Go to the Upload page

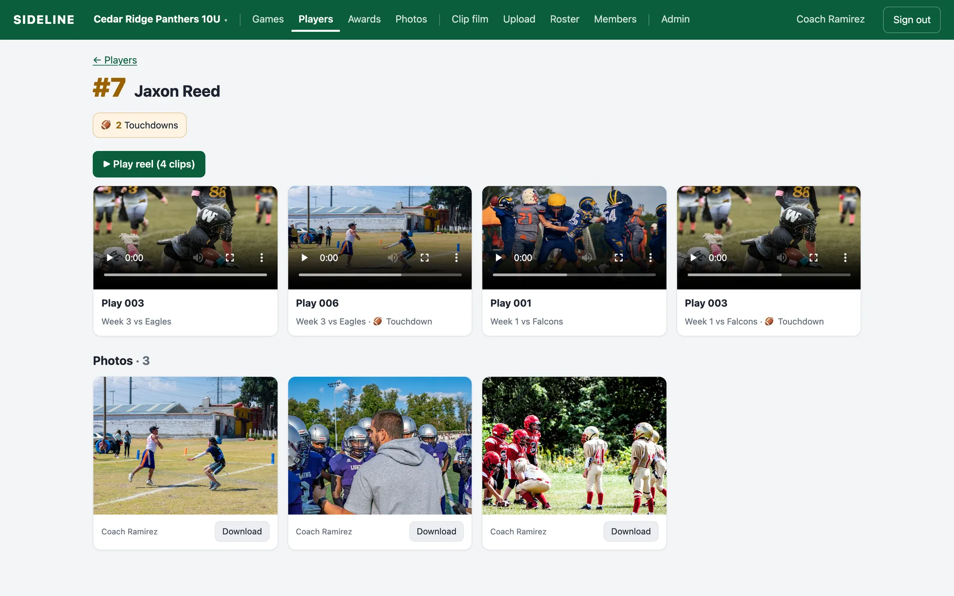519,19
